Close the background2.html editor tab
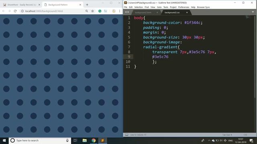This screenshot has height=144, width=257. click(157, 12)
